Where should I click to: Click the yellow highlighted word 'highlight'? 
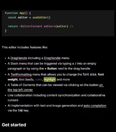(50, 79)
